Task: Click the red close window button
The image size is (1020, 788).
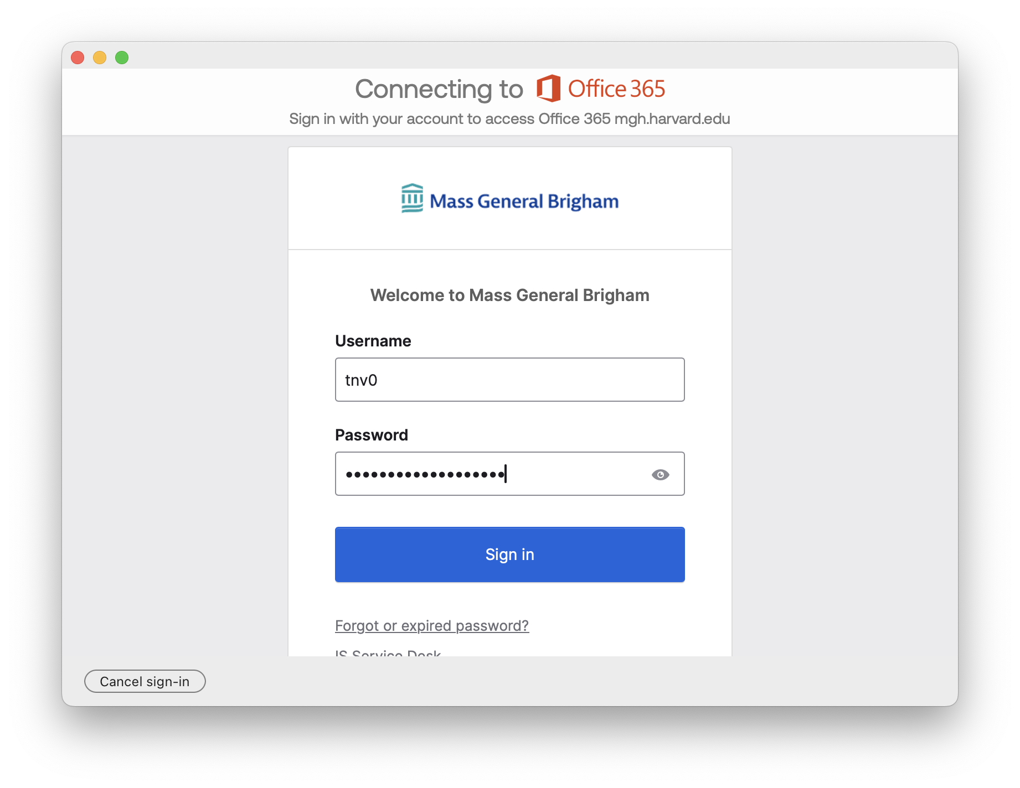Action: tap(78, 57)
